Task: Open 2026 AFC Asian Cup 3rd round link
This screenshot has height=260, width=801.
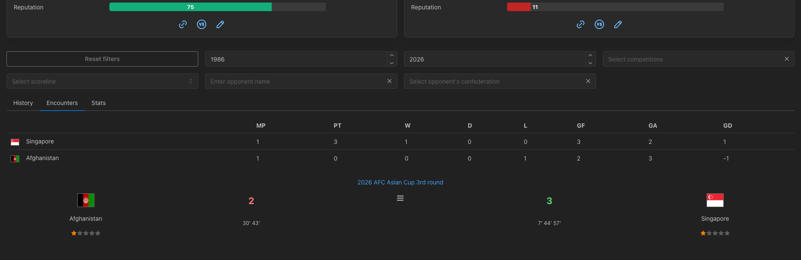Action: pyautogui.click(x=400, y=182)
